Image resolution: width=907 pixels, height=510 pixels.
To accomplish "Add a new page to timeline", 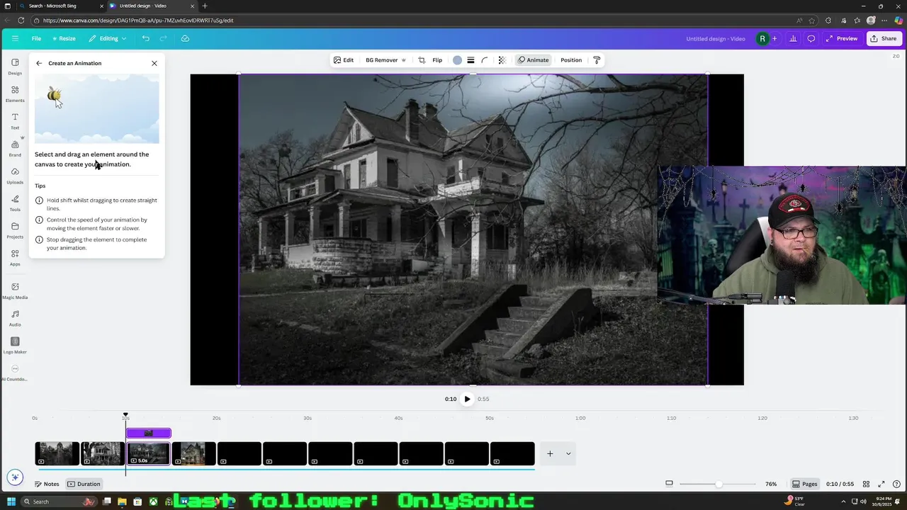I will coord(550,453).
